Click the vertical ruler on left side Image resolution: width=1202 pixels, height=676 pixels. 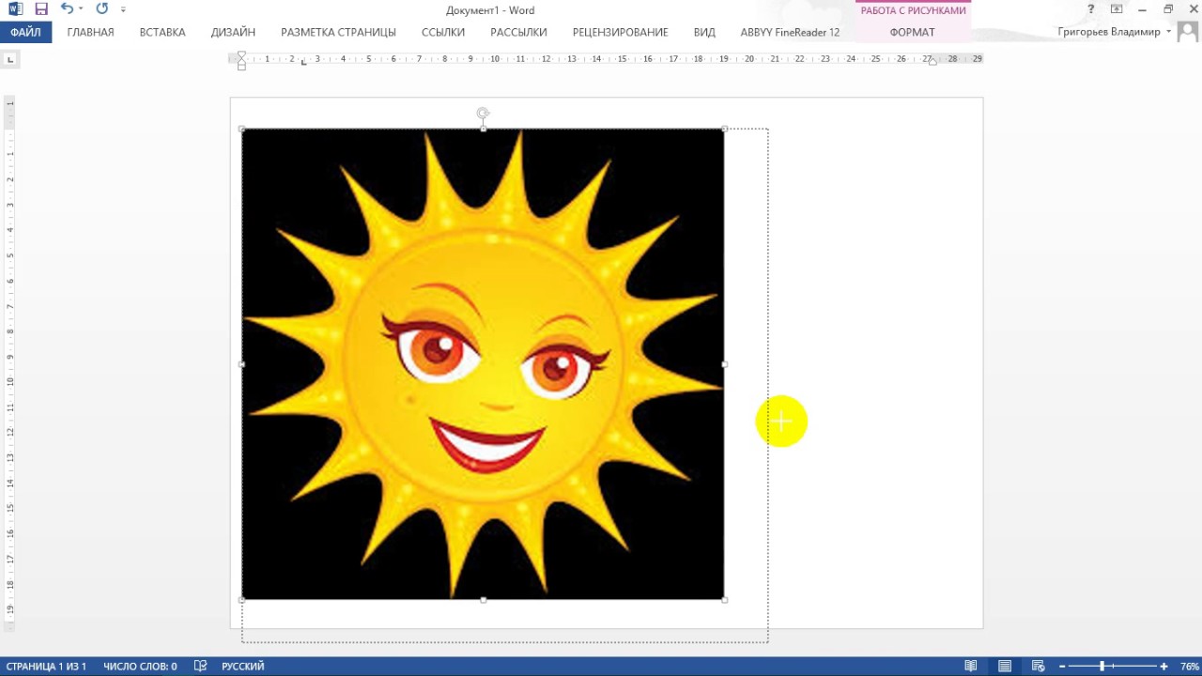pos(9,361)
